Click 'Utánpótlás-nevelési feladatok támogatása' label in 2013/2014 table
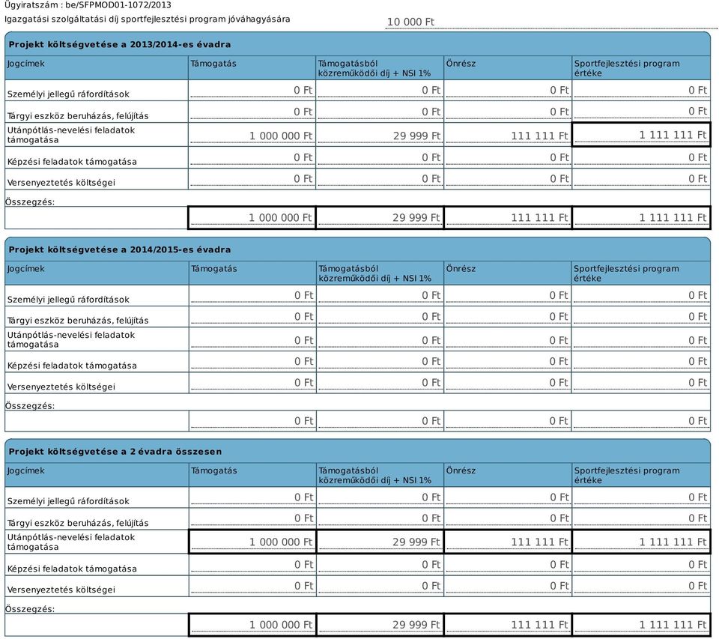The image size is (719, 639). pyautogui.click(x=70, y=135)
